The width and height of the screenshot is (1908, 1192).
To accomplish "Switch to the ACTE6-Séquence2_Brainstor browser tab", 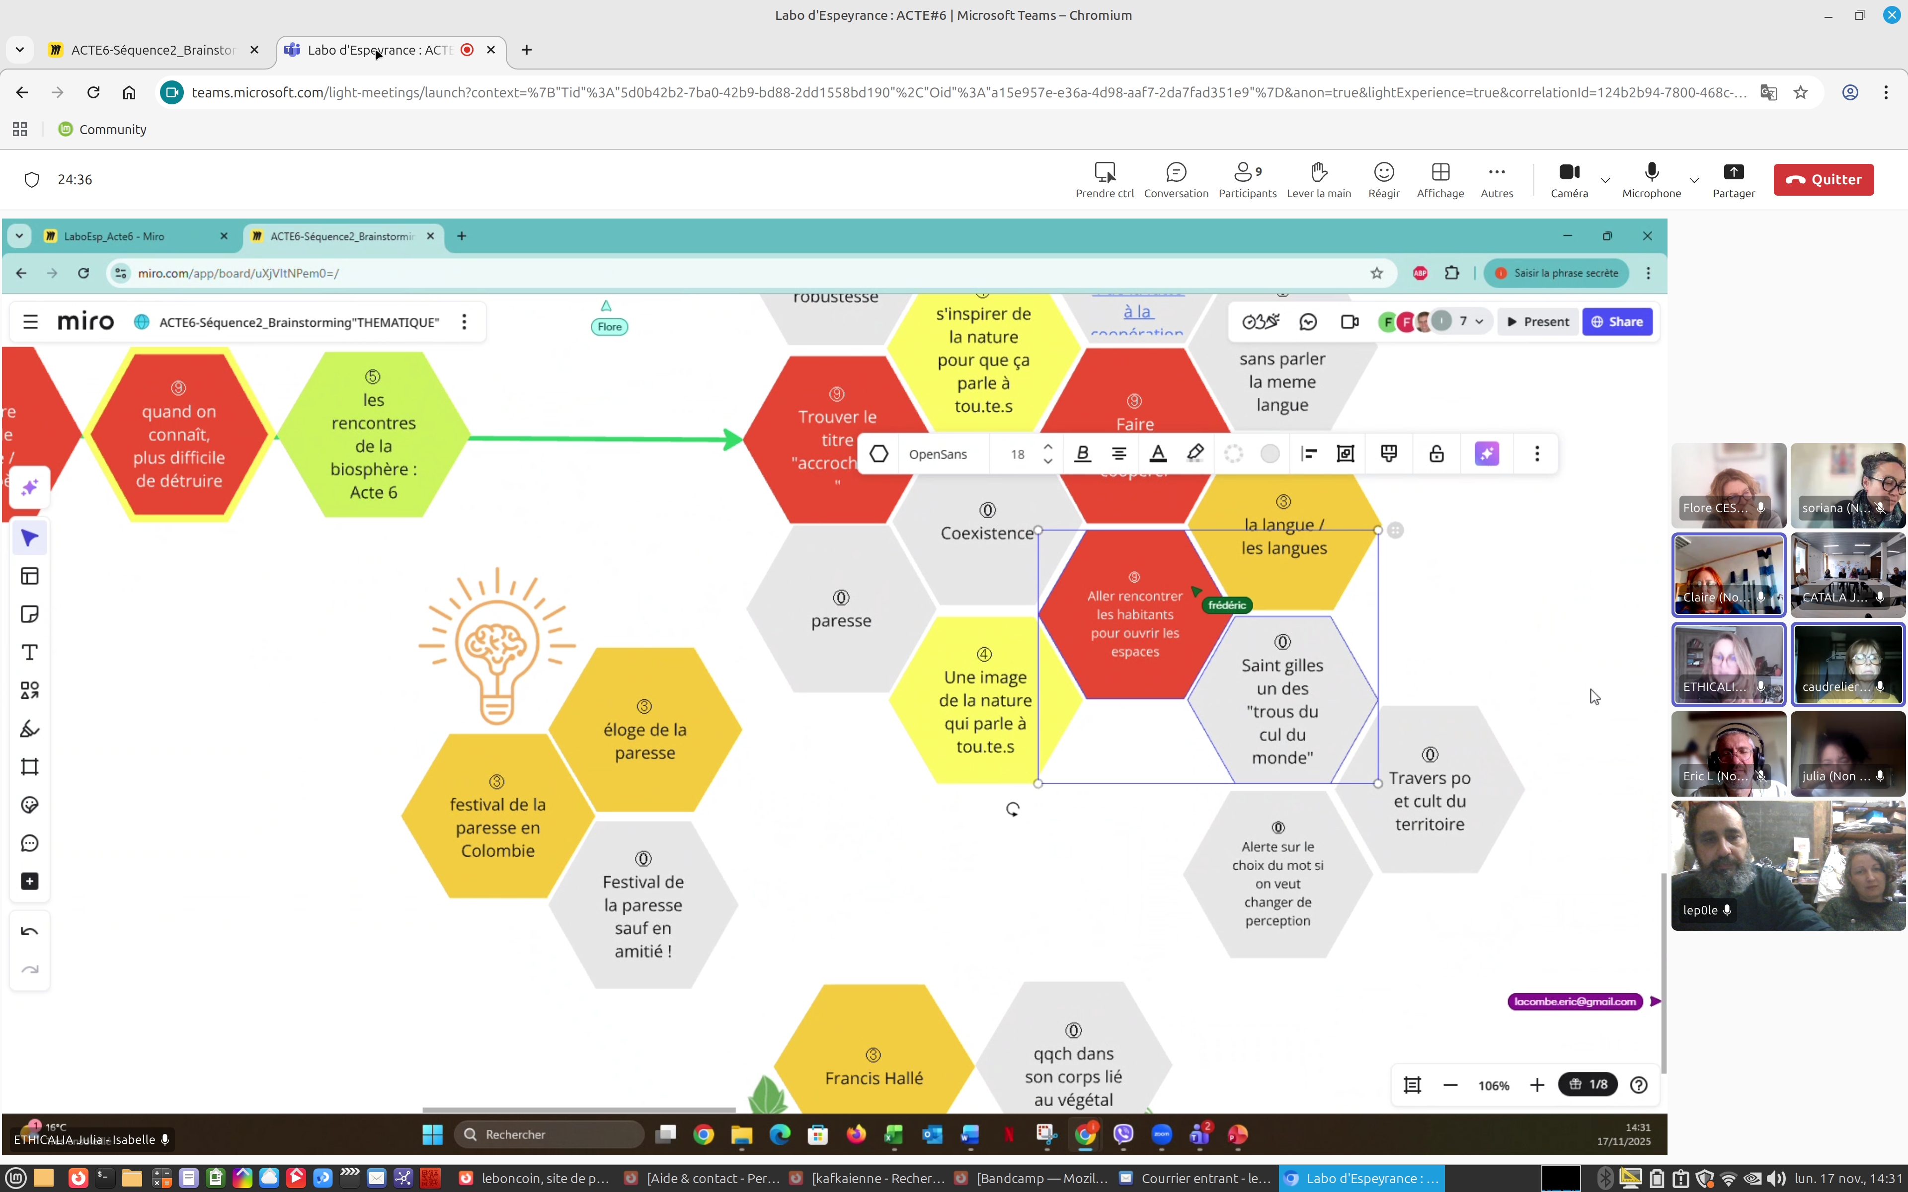I will [x=154, y=50].
